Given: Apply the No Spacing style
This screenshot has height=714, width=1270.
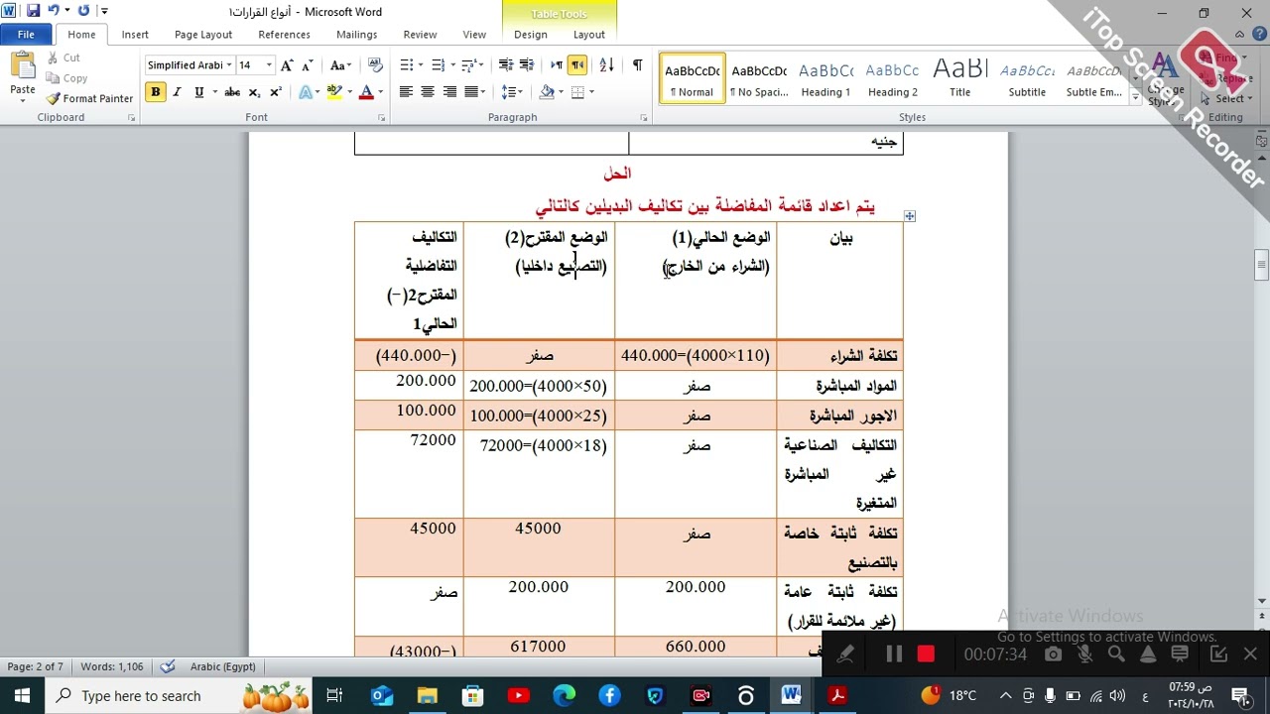Looking at the screenshot, I should click(759, 78).
